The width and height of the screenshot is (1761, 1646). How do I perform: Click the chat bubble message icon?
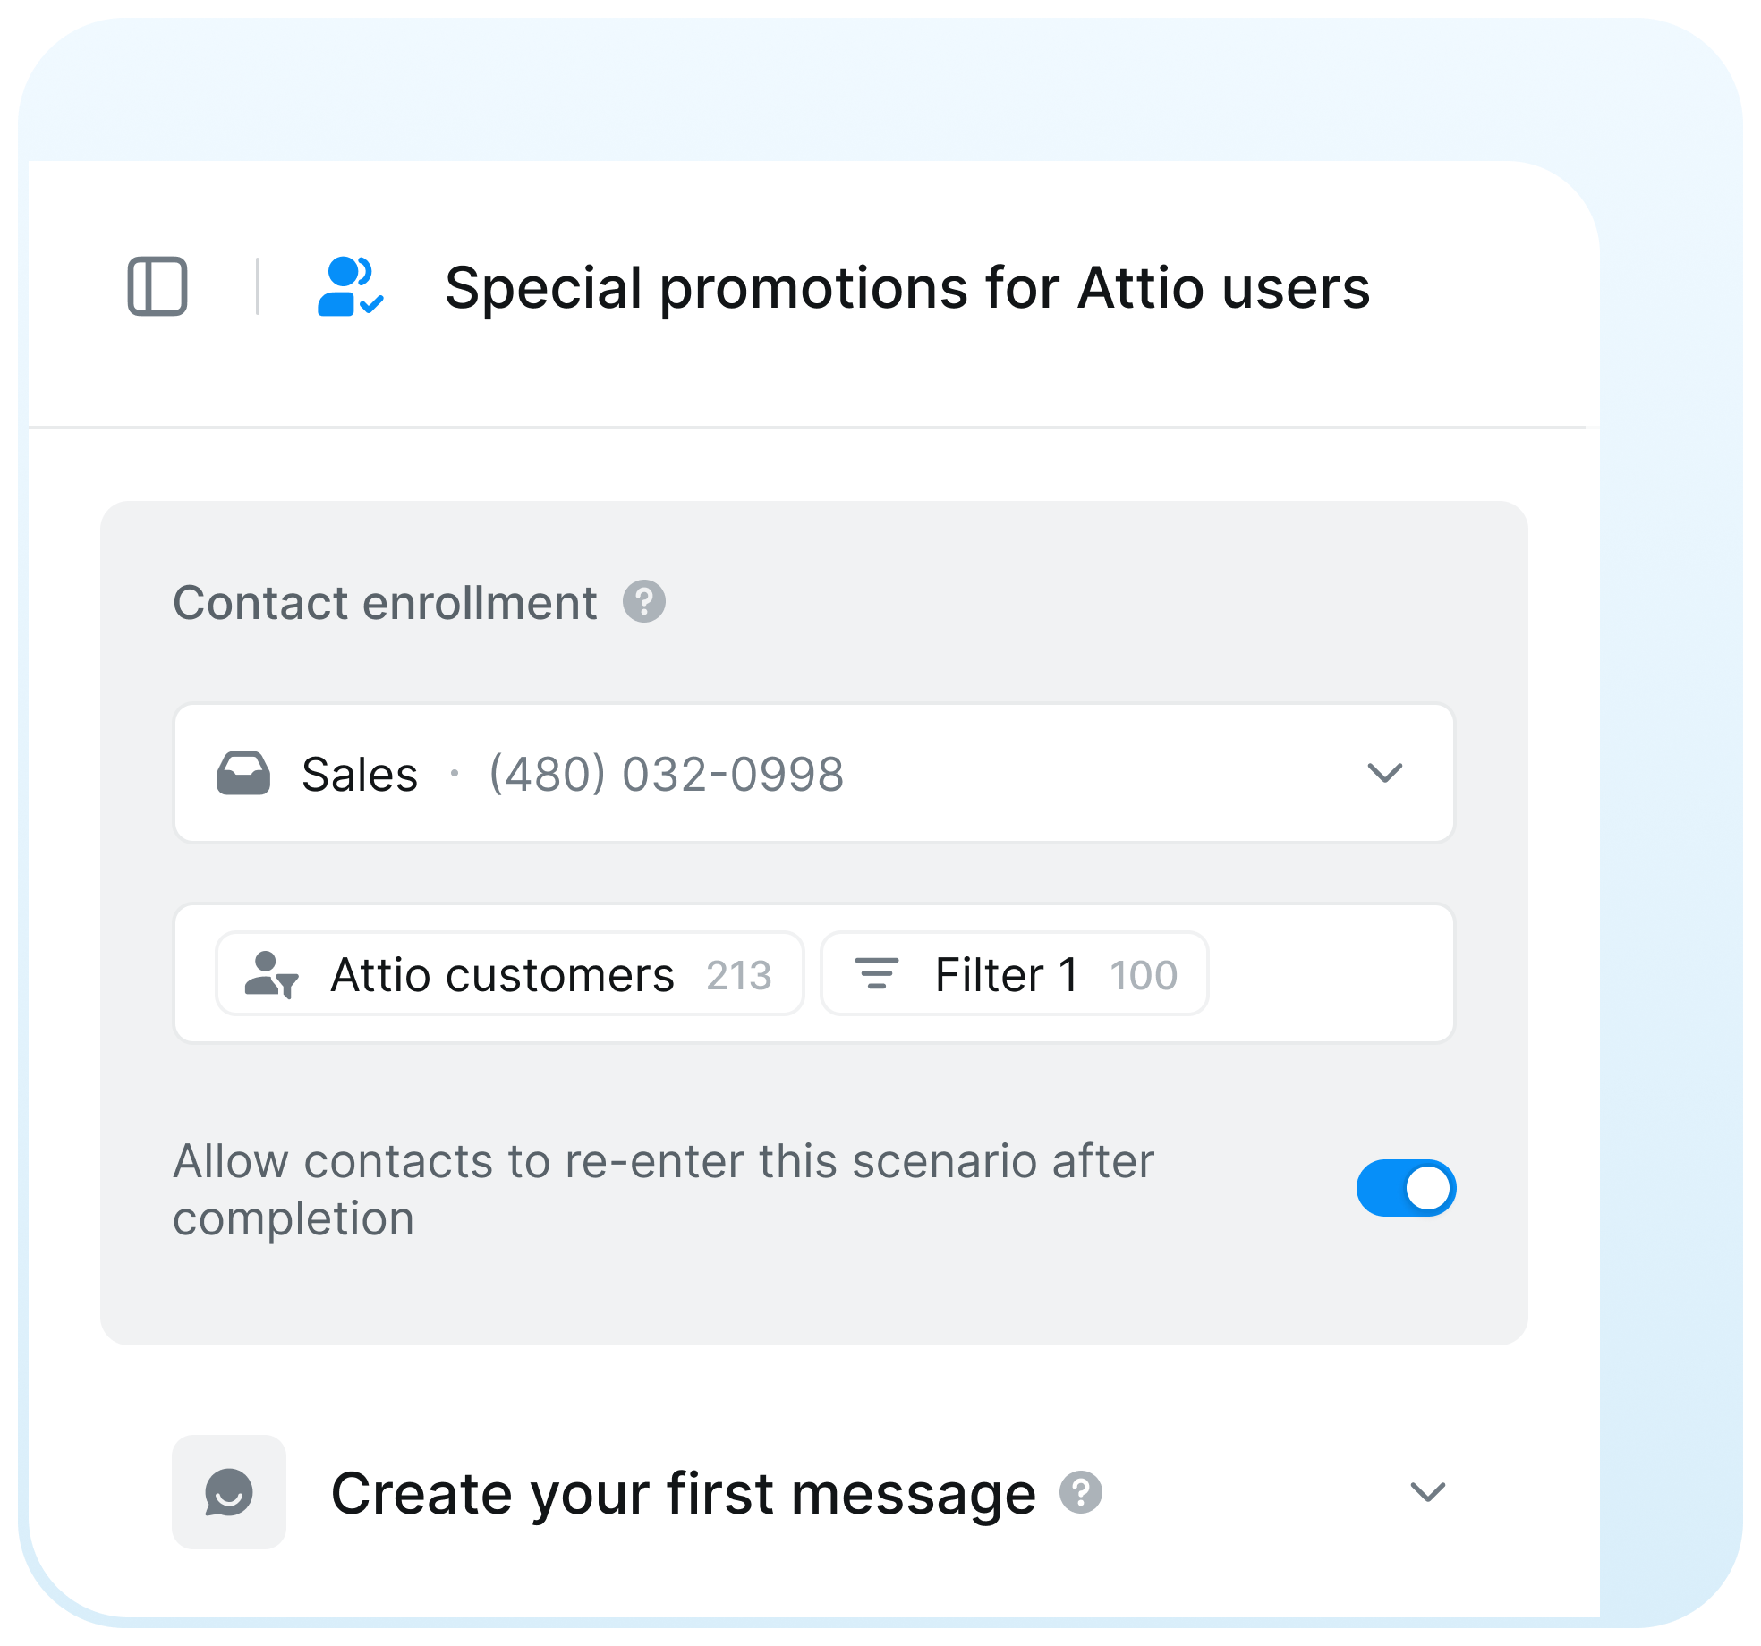[x=228, y=1491]
